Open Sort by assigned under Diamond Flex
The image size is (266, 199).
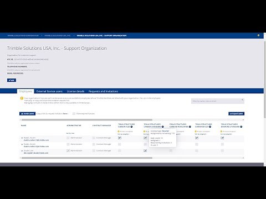pyautogui.click(x=201, y=134)
